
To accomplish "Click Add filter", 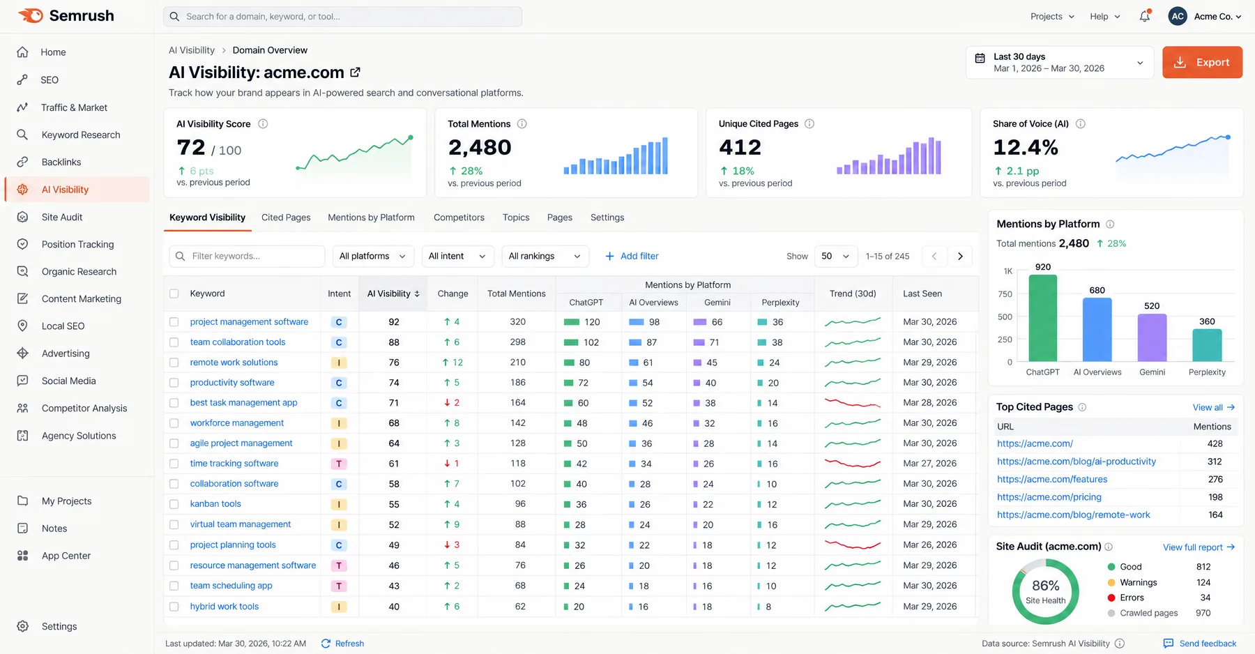I will pos(632,256).
